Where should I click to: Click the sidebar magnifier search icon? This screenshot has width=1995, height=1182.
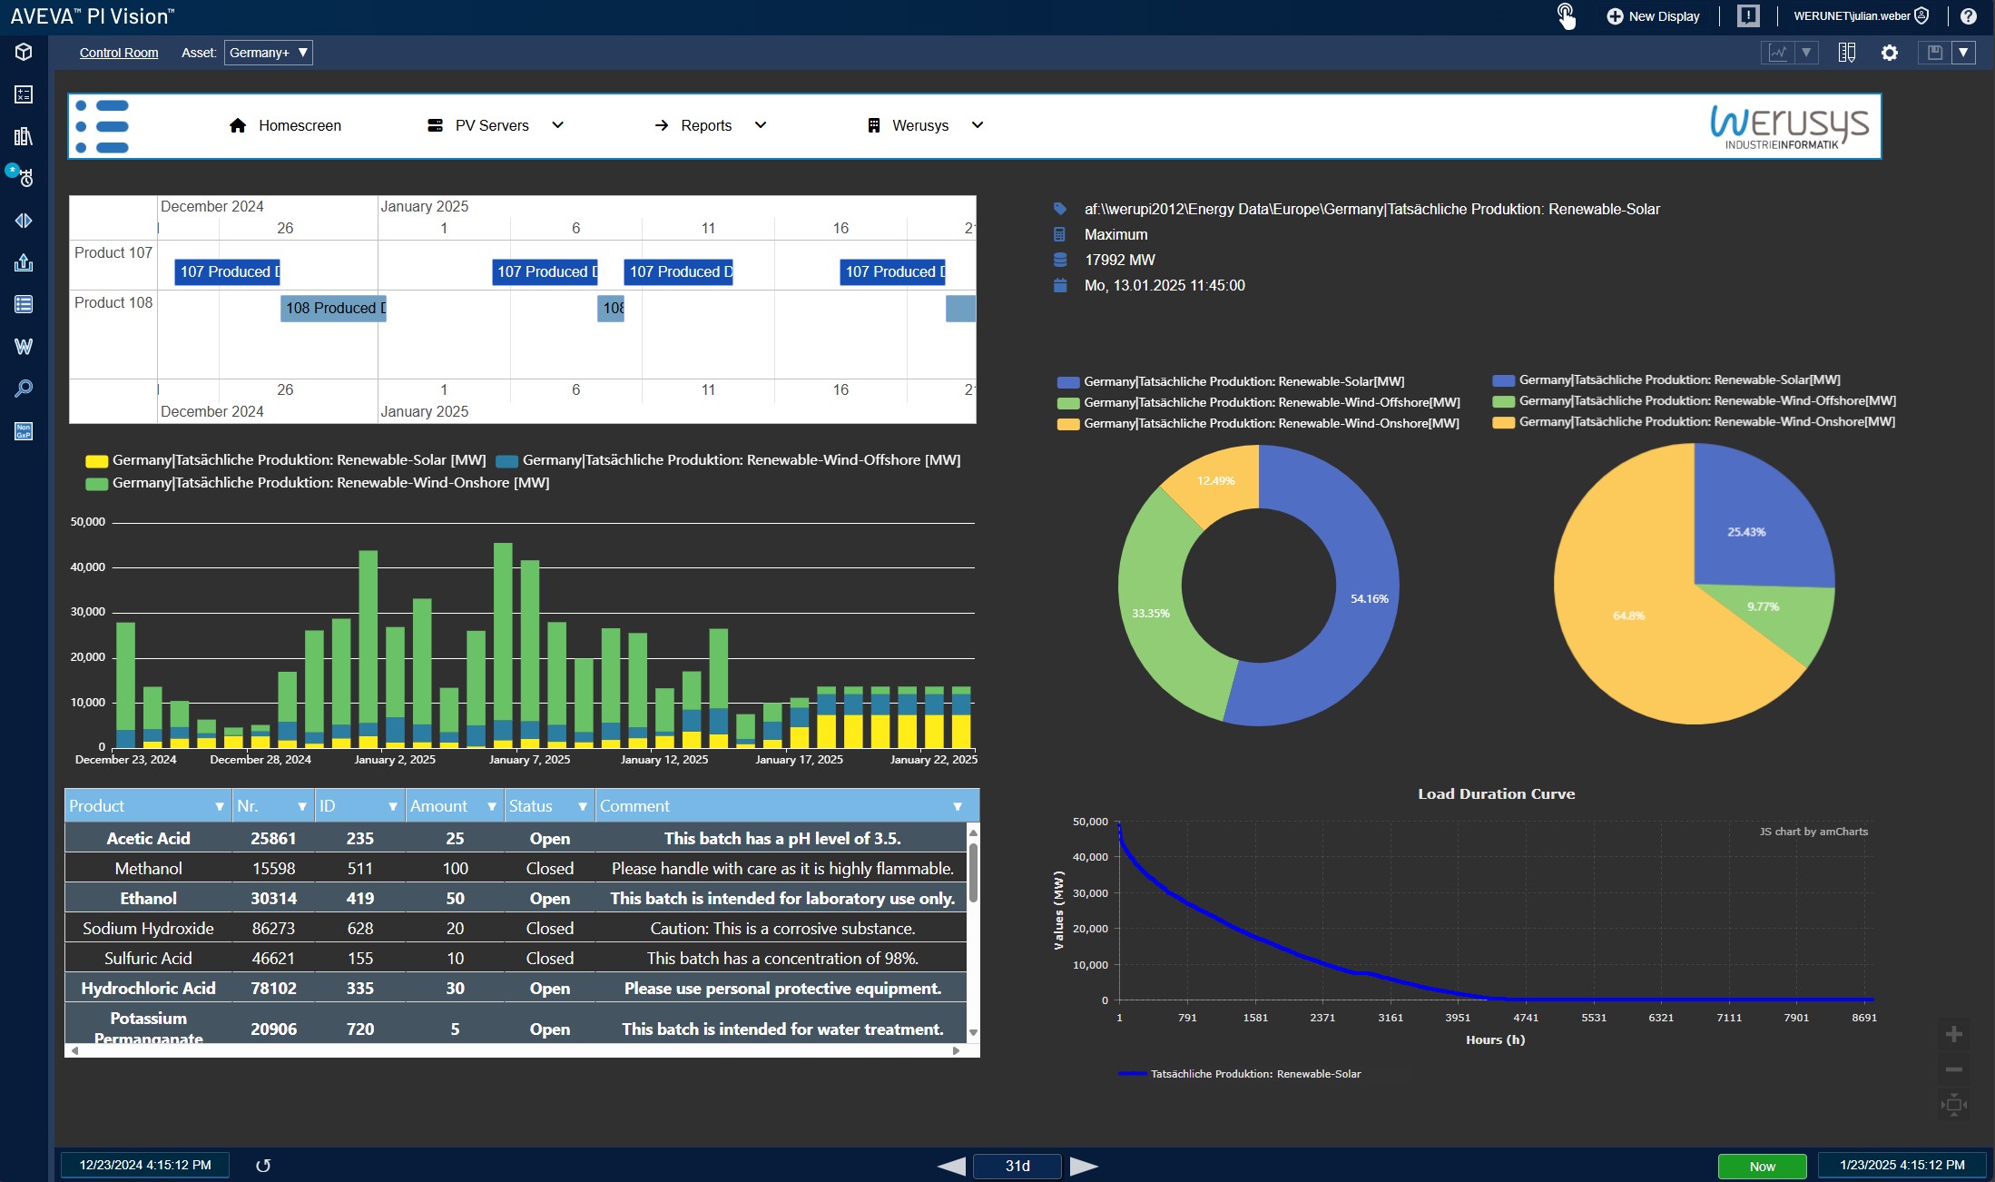24,389
